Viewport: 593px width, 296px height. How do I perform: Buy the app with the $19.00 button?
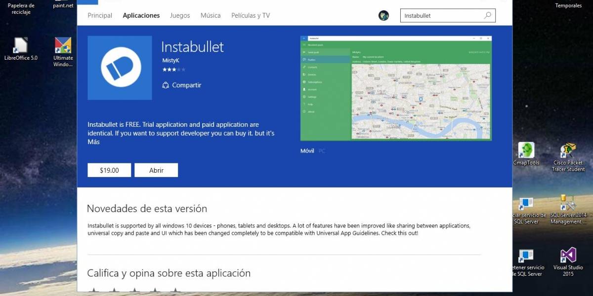109,170
